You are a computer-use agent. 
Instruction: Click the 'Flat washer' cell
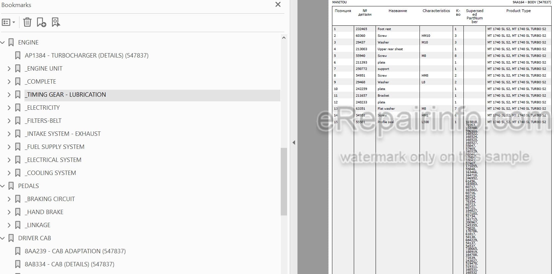397,109
